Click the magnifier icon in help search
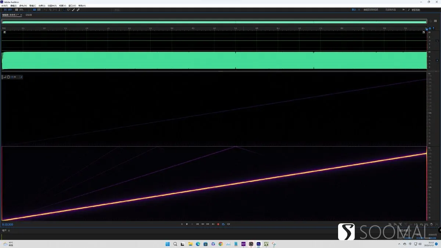441x248 pixels. pyautogui.click(x=409, y=10)
